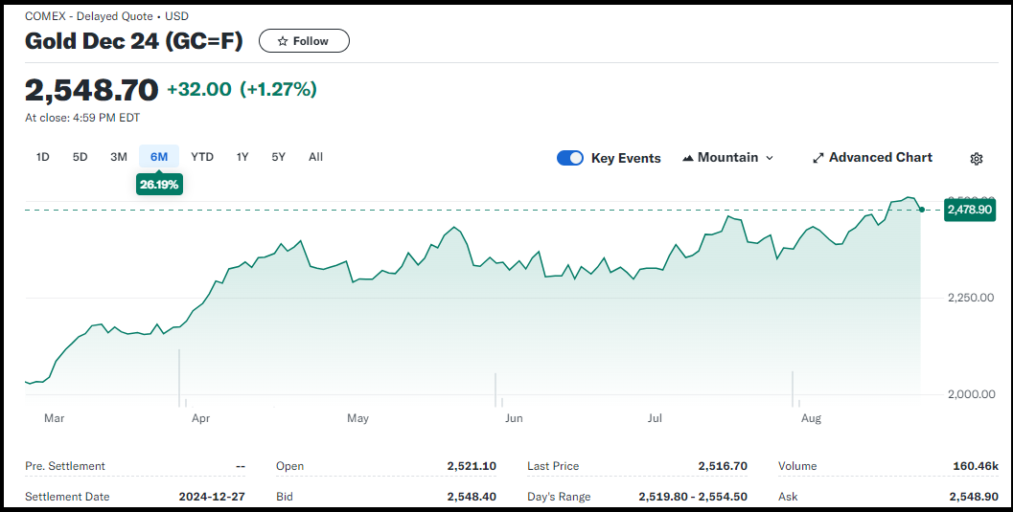The height and width of the screenshot is (512, 1013).
Task: Click the Ask value 2,548.90
Action: point(974,497)
